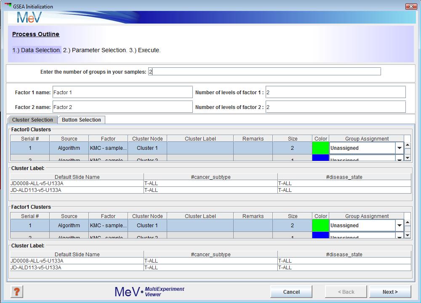Switch to the Button Selection tab

[81, 120]
